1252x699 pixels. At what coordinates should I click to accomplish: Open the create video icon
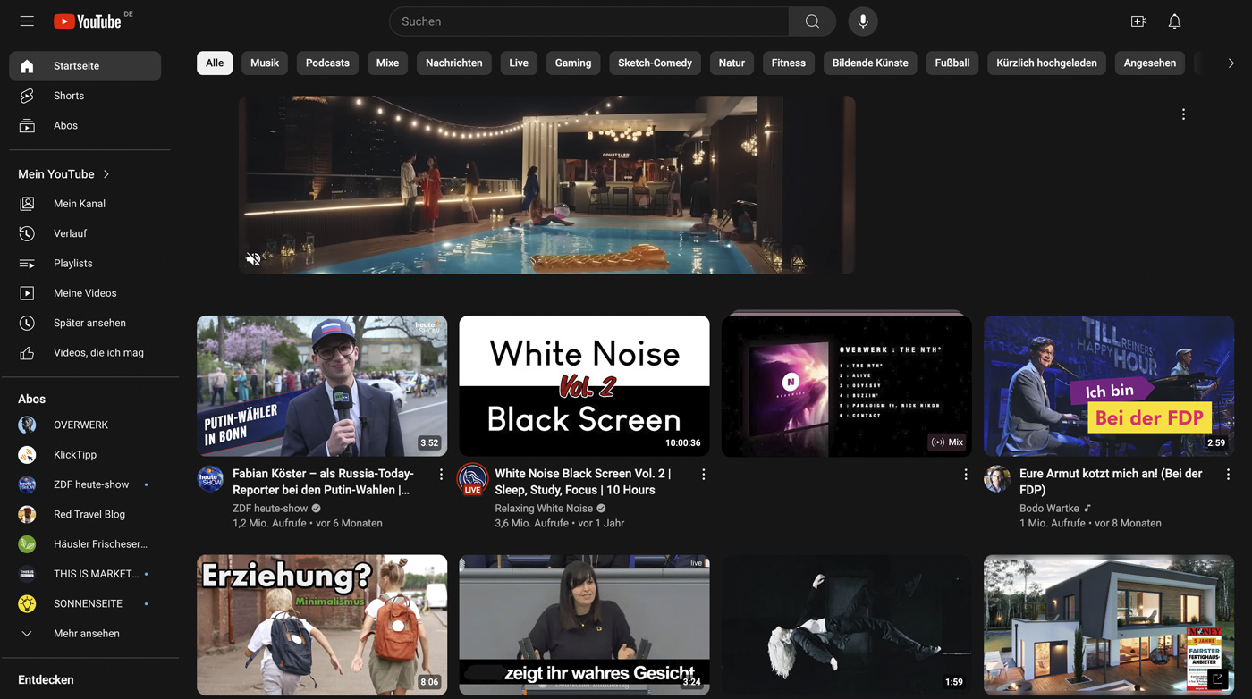1138,21
